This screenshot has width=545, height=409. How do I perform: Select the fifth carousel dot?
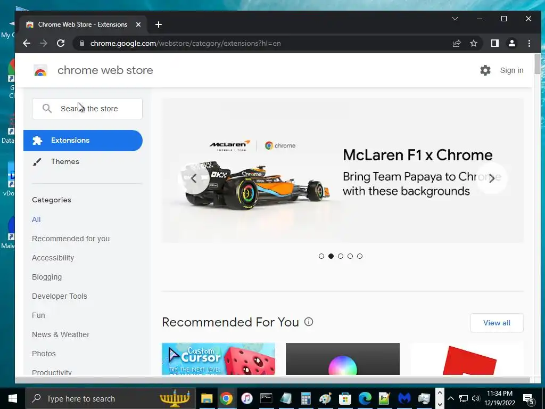pyautogui.click(x=360, y=256)
